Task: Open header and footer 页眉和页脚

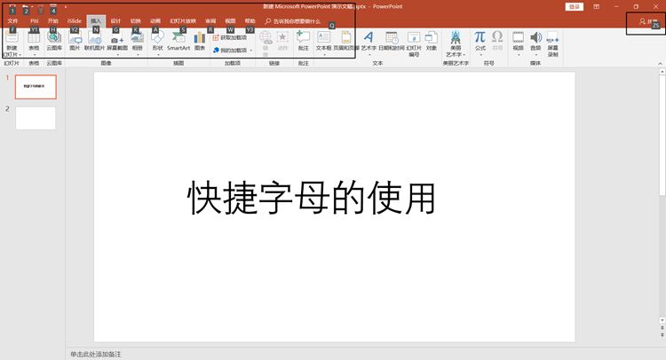Action: 346,41
